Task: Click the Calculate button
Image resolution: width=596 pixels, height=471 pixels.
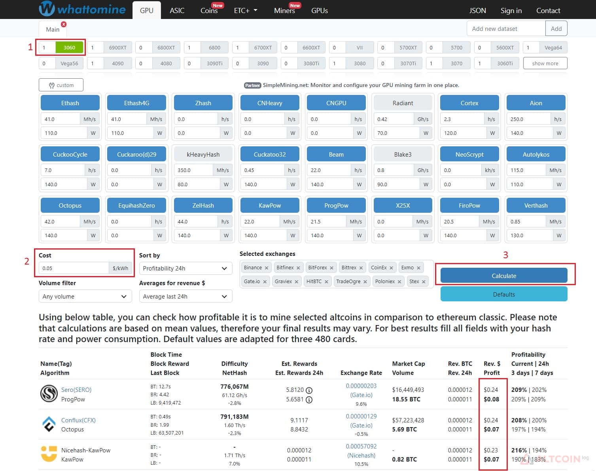Action: pyautogui.click(x=504, y=276)
